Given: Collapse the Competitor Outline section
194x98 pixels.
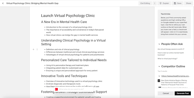Looking at the screenshot, I should 159,66.
